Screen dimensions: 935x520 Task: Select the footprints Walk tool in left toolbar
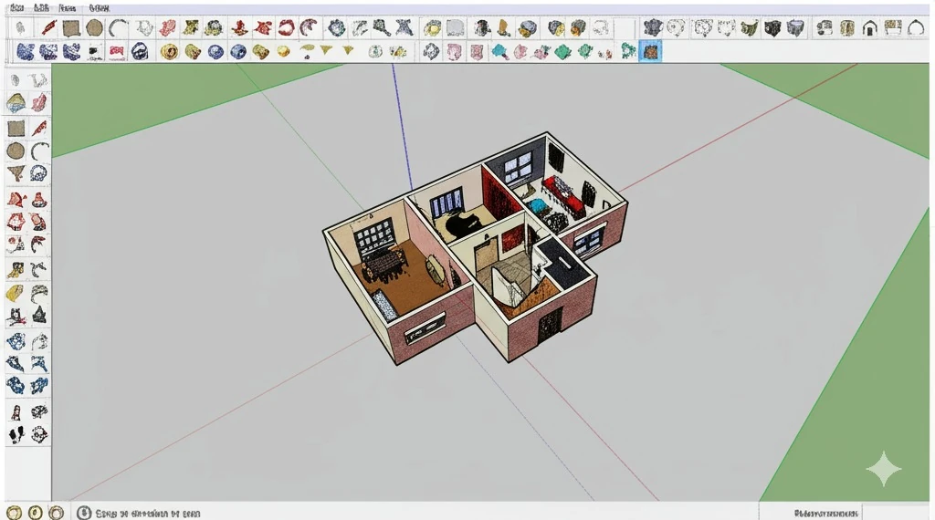tap(16, 434)
